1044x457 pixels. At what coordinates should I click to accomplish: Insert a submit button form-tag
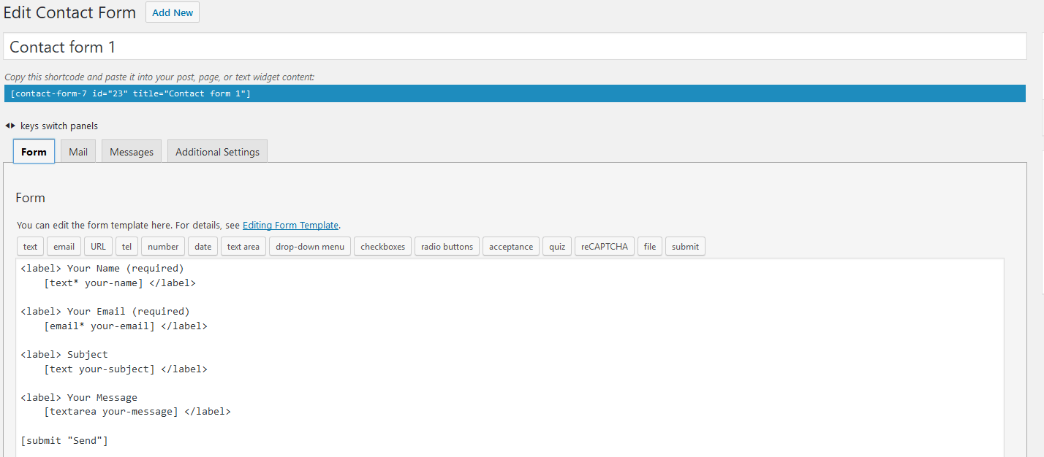[x=684, y=246]
